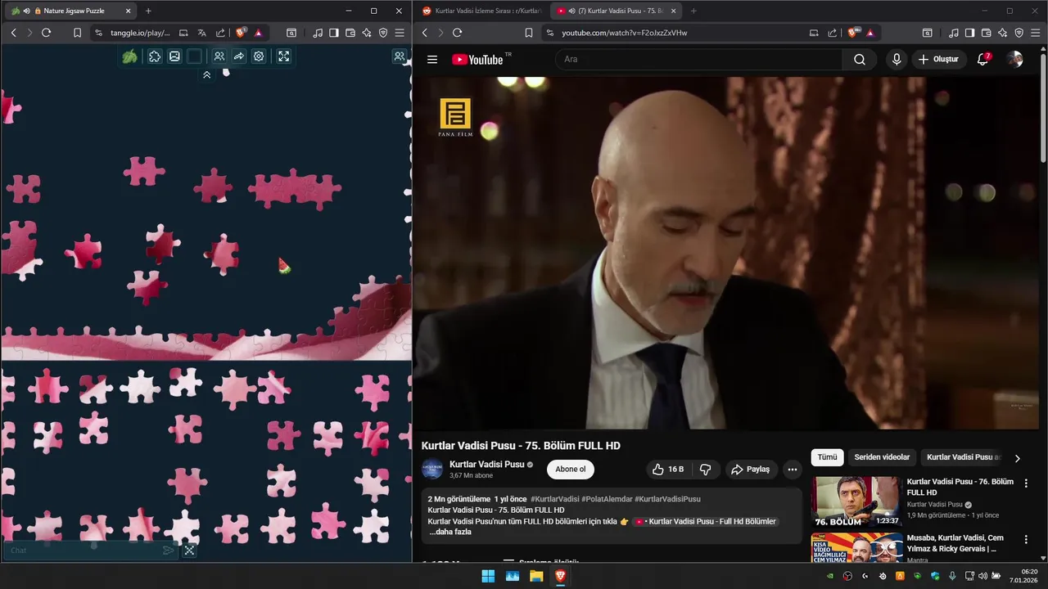
Task: Expand description with ...daha fazla
Action: click(x=449, y=532)
